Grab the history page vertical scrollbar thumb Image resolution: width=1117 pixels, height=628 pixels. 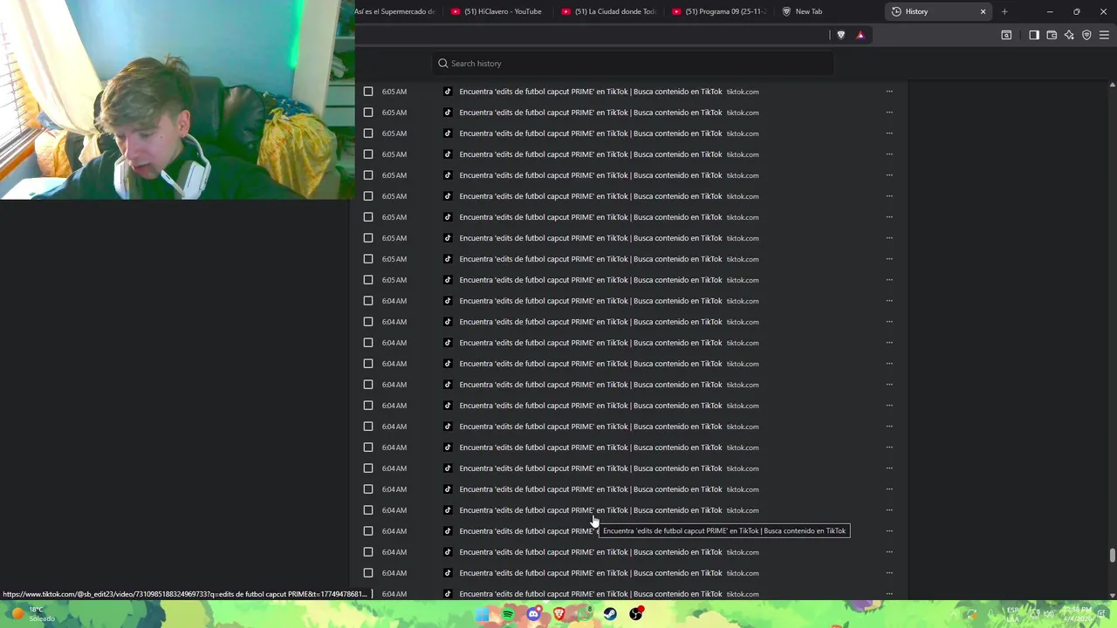(1112, 556)
